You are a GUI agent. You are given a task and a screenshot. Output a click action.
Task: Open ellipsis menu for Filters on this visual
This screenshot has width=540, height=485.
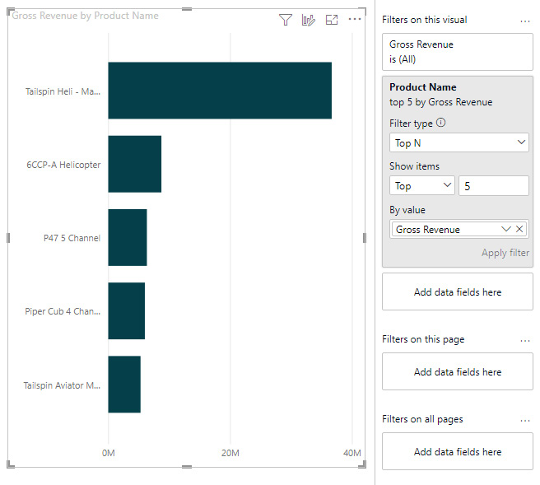525,21
